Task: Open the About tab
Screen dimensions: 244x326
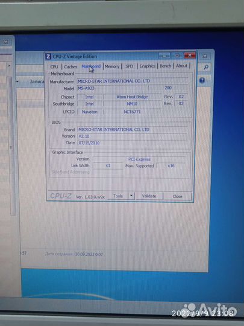Action: coord(181,66)
